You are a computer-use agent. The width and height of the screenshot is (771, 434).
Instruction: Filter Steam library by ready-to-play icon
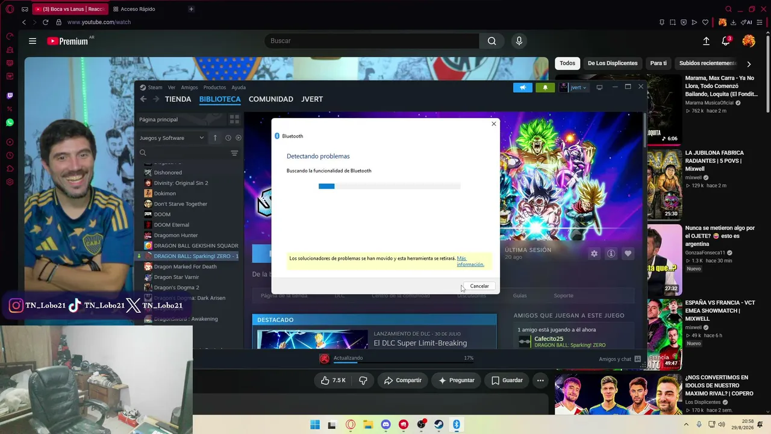click(x=239, y=138)
